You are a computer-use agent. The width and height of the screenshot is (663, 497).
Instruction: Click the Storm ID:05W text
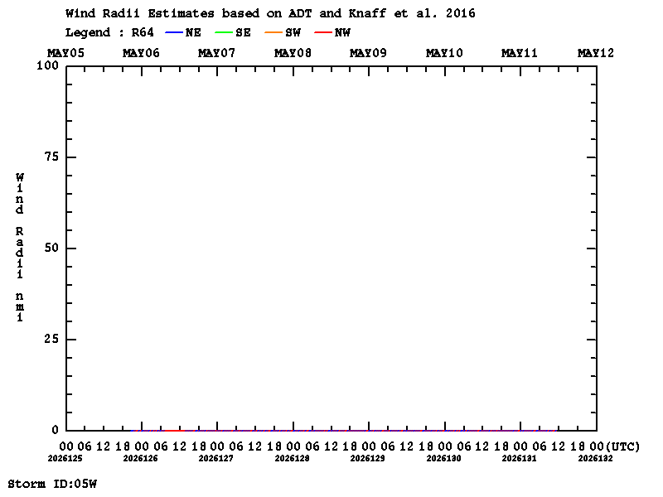tap(52, 484)
